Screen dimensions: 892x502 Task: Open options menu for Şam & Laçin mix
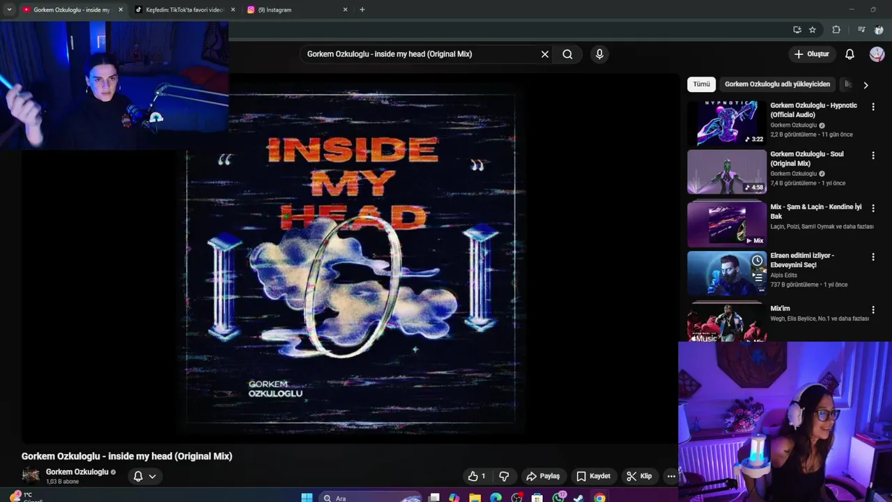pyautogui.click(x=872, y=208)
